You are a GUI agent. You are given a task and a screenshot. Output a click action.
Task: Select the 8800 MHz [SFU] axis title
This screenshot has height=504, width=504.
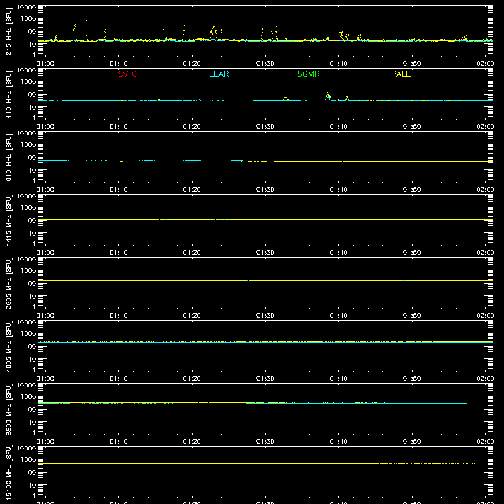click(x=9, y=409)
